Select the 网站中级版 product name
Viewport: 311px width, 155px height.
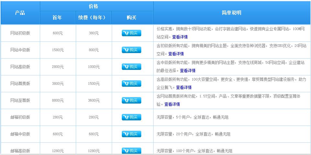tap(20, 50)
